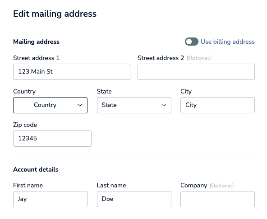Select the City input field
This screenshot has width=267, height=219.
218,105
